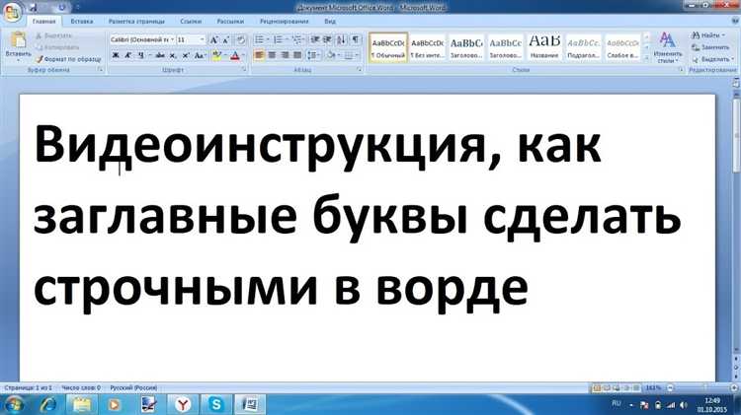Image resolution: width=741 pixels, height=415 pixels.
Task: Apply bold with the Ж button
Action: pos(116,55)
